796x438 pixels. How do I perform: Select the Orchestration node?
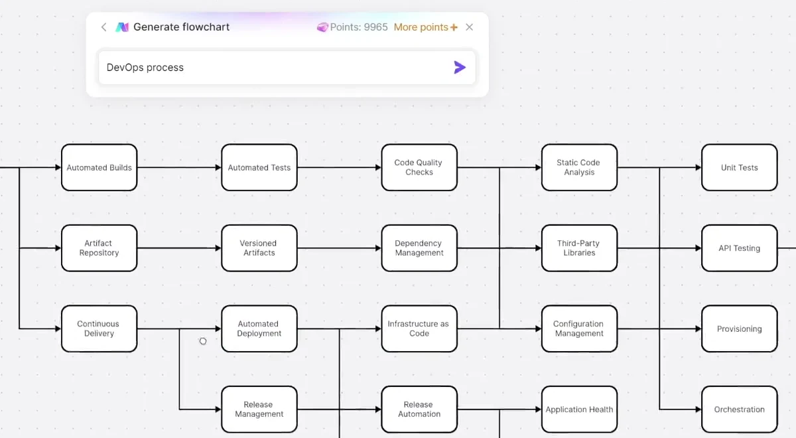coord(740,409)
